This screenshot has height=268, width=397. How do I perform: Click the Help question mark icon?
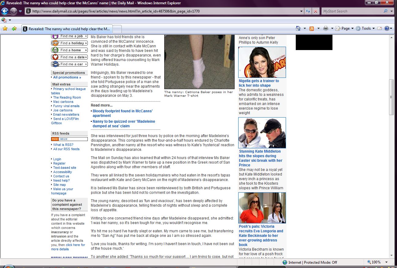(x=387, y=28)
